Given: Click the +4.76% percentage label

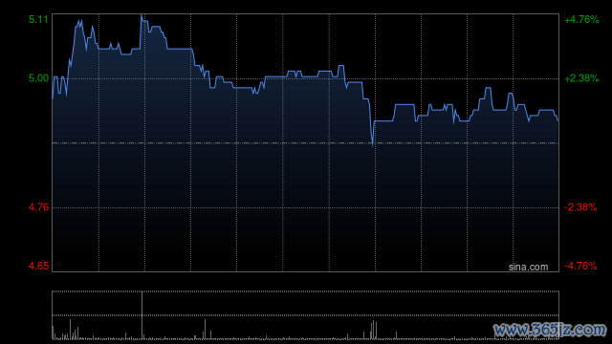Looking at the screenshot, I should point(581,19).
